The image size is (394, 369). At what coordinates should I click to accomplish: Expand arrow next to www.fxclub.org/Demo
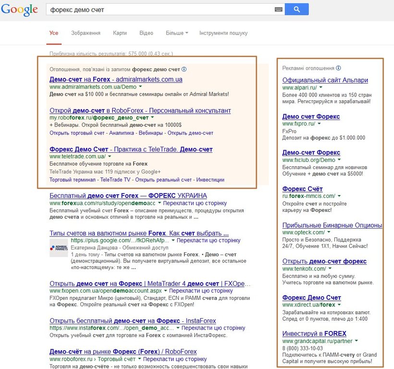coord(339,160)
